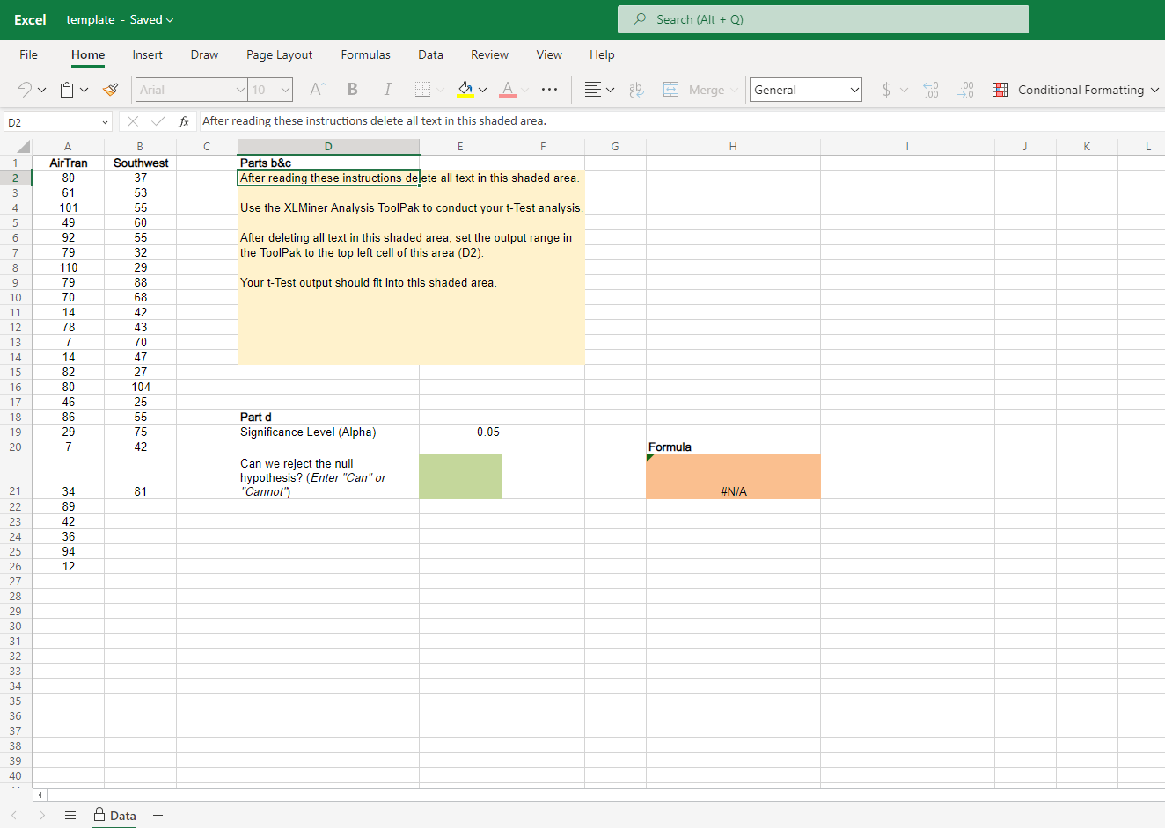Open the Review menu tab

[489, 54]
